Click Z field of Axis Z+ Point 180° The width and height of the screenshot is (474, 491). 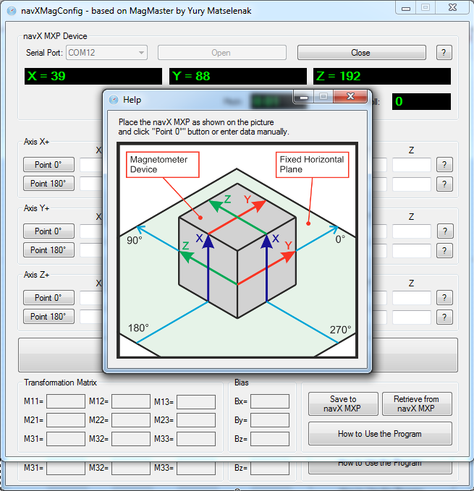tap(412, 317)
